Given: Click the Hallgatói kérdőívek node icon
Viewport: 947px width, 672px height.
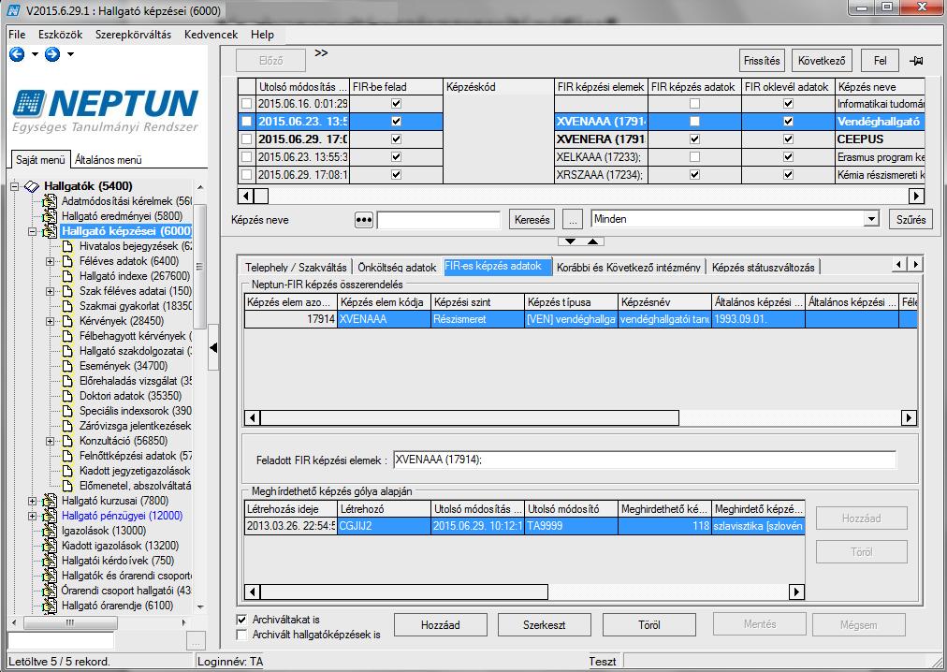Looking at the screenshot, I should 50,561.
